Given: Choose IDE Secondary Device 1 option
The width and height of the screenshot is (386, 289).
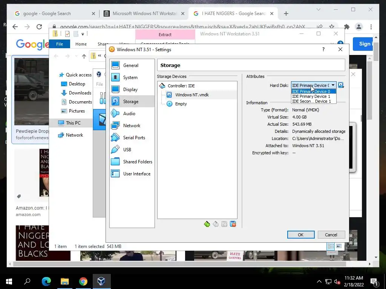Looking at the screenshot, I should [x=314, y=101].
